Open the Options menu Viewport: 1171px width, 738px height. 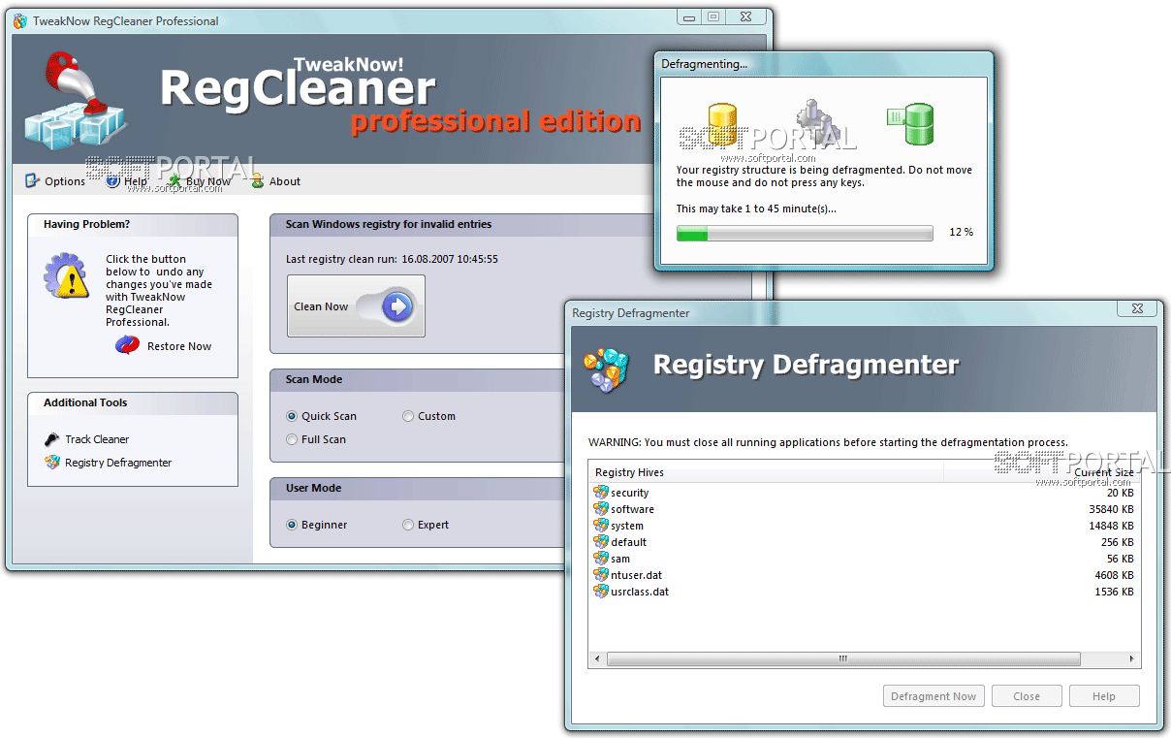(x=55, y=181)
